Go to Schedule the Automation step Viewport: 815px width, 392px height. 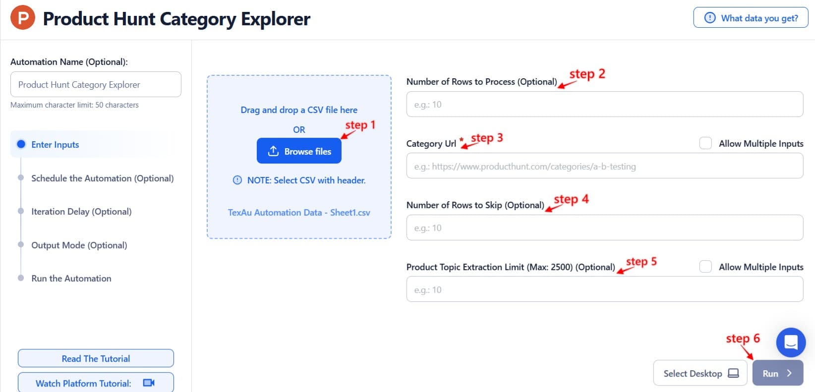pyautogui.click(x=102, y=178)
